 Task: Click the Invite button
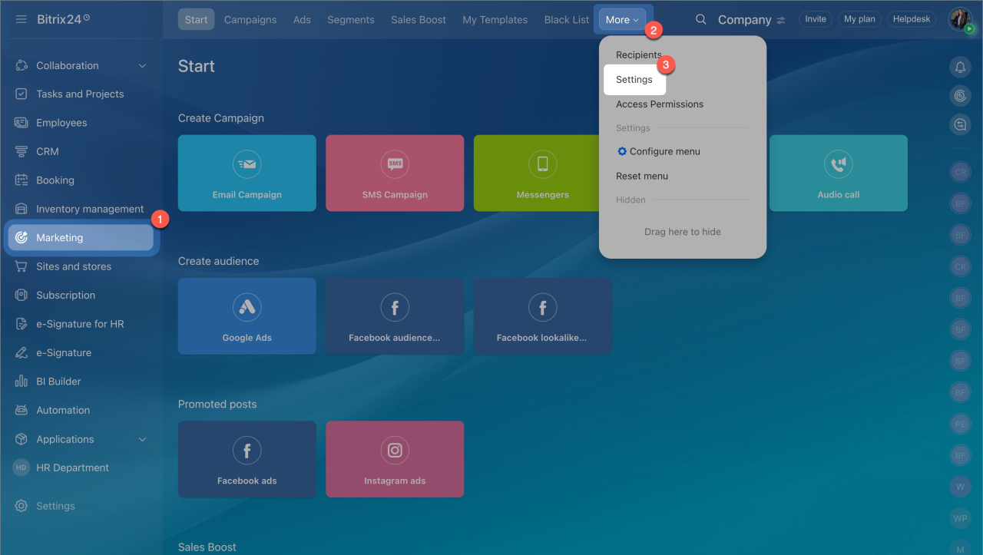point(816,19)
